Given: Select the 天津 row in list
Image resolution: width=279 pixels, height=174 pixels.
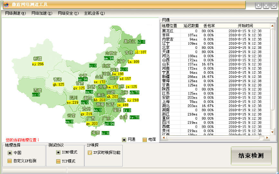Looking at the screenshot, I should pos(216,52).
